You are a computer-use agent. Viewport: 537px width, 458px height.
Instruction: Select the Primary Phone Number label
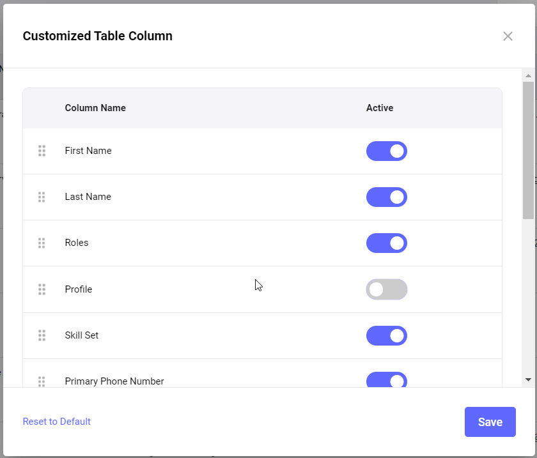[x=114, y=381]
